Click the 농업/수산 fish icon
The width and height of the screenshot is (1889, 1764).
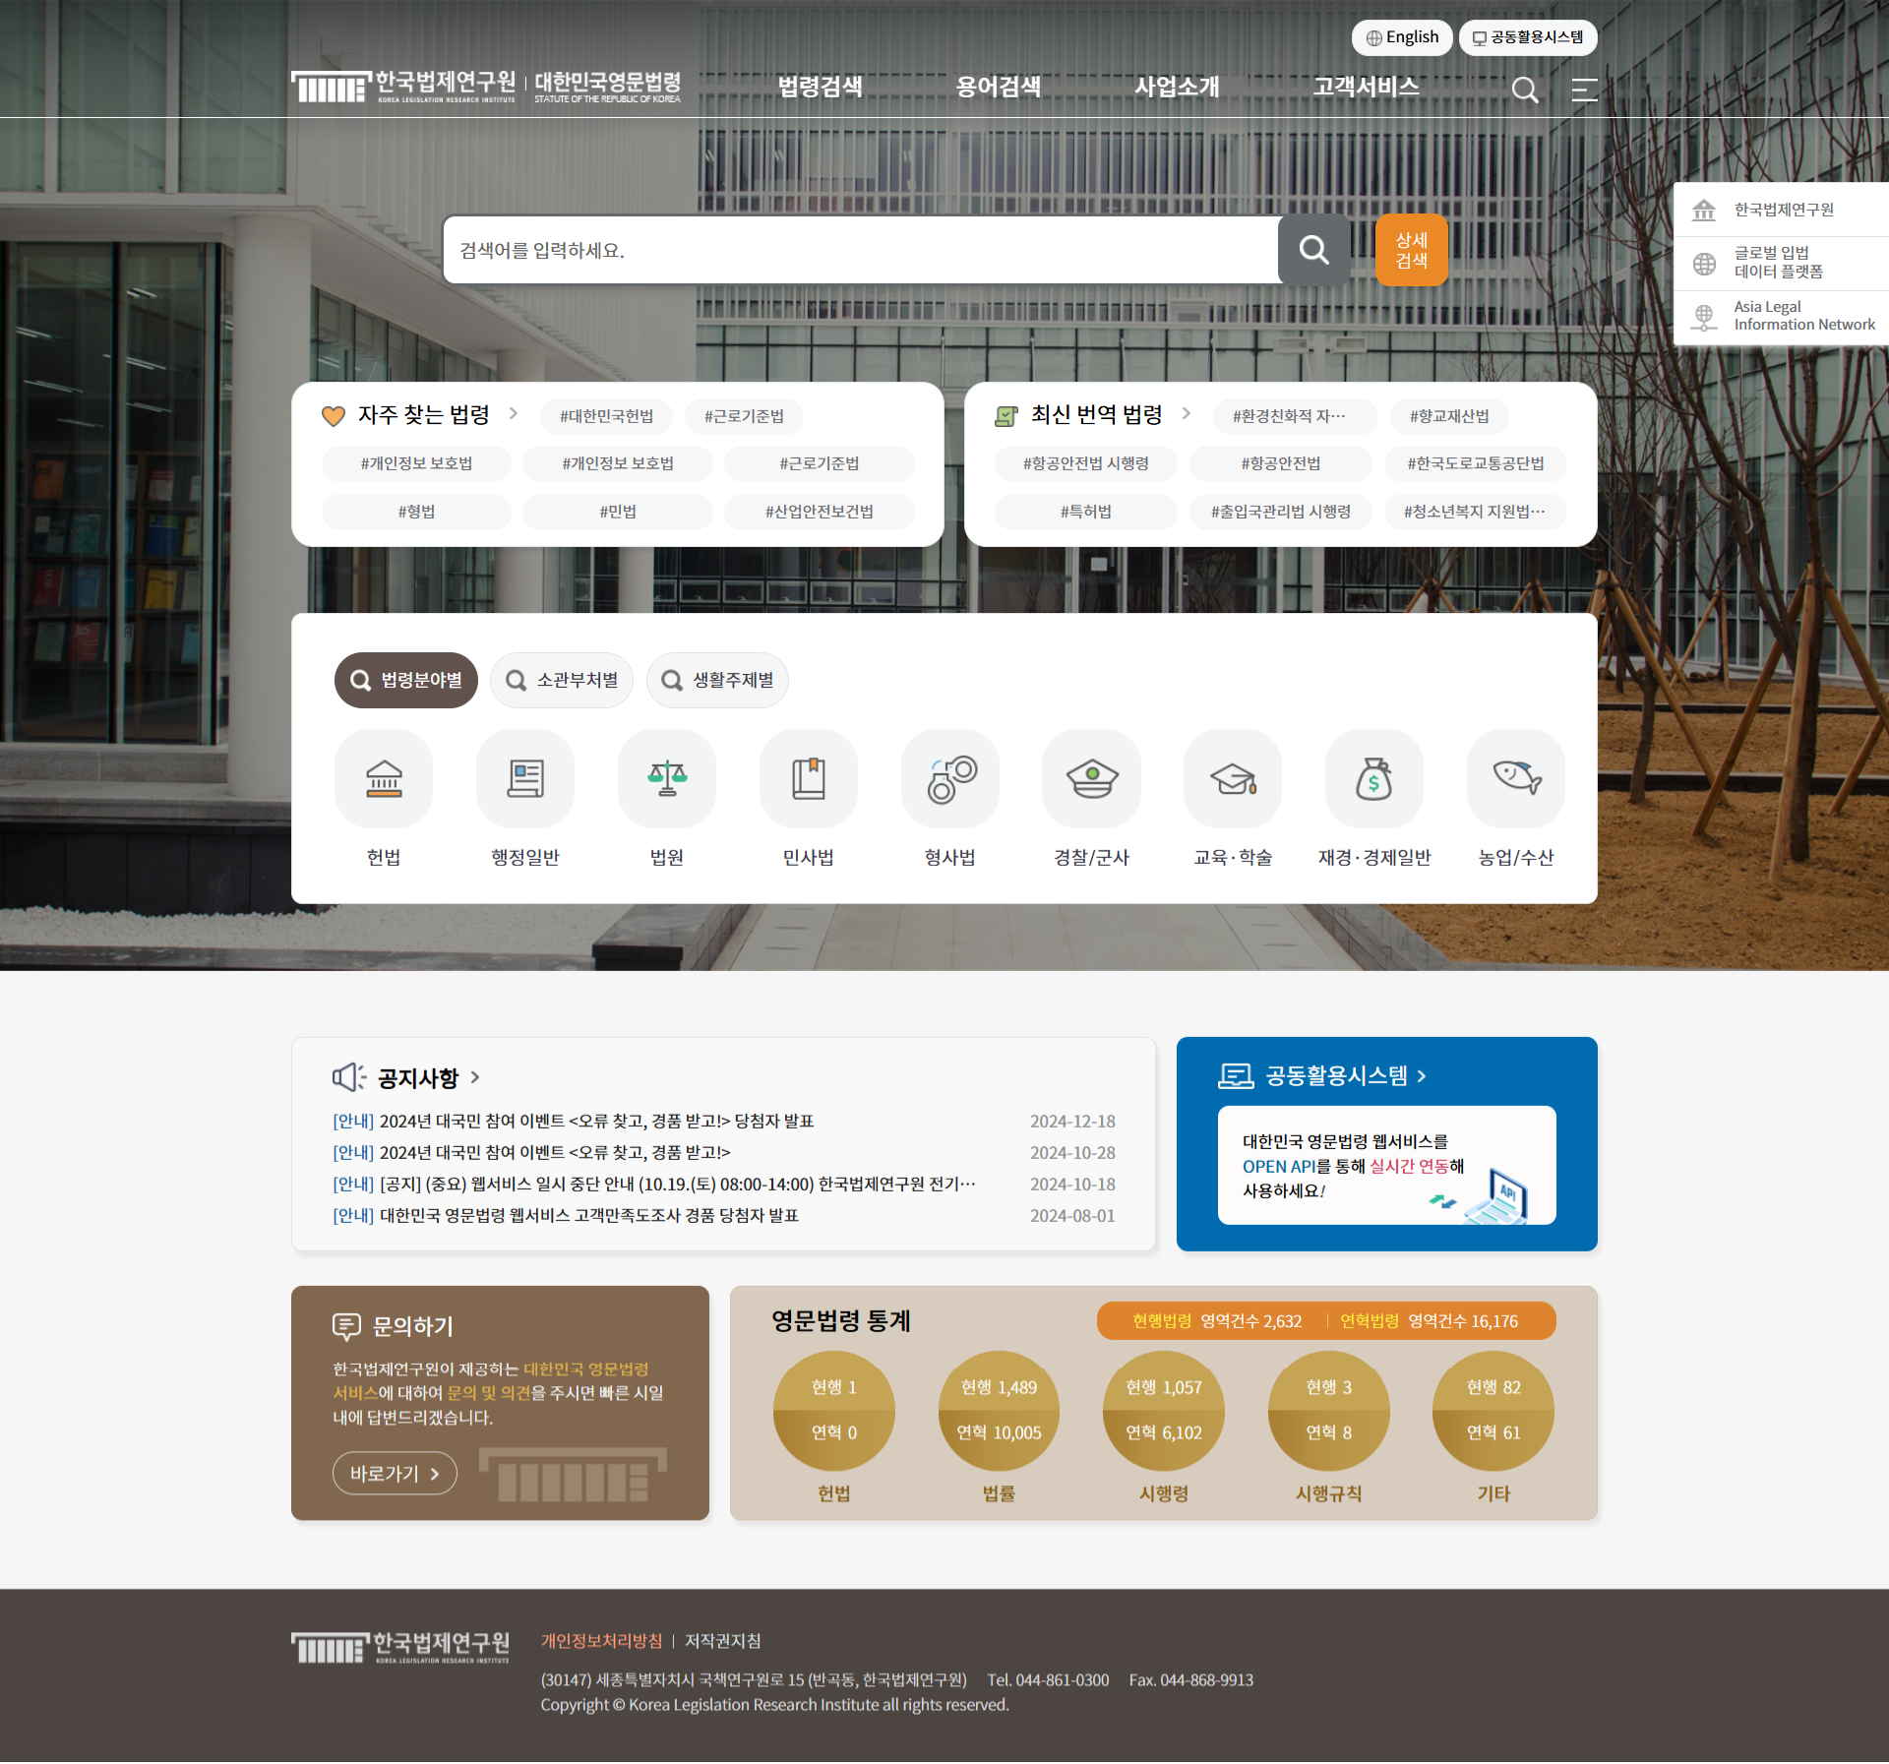1516,778
